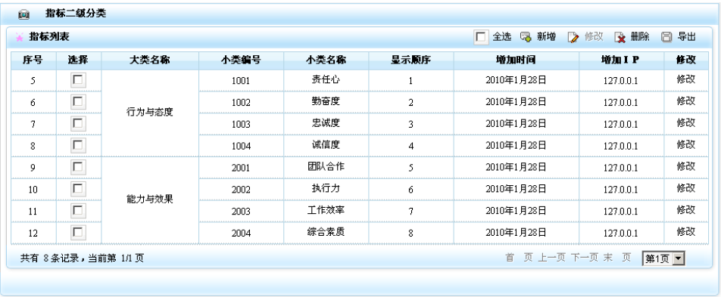
Task: Click the 指标列表 panel title
Action: [49, 37]
